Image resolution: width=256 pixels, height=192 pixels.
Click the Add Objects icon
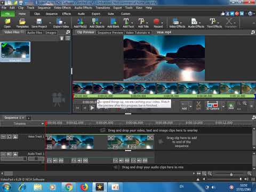95,21
